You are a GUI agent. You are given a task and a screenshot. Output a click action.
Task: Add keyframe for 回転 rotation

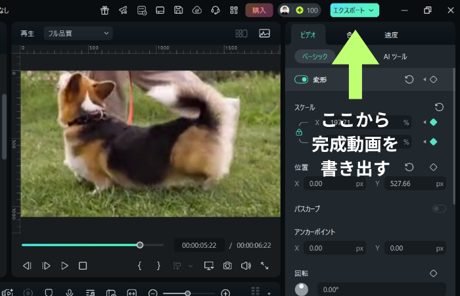coord(434,274)
